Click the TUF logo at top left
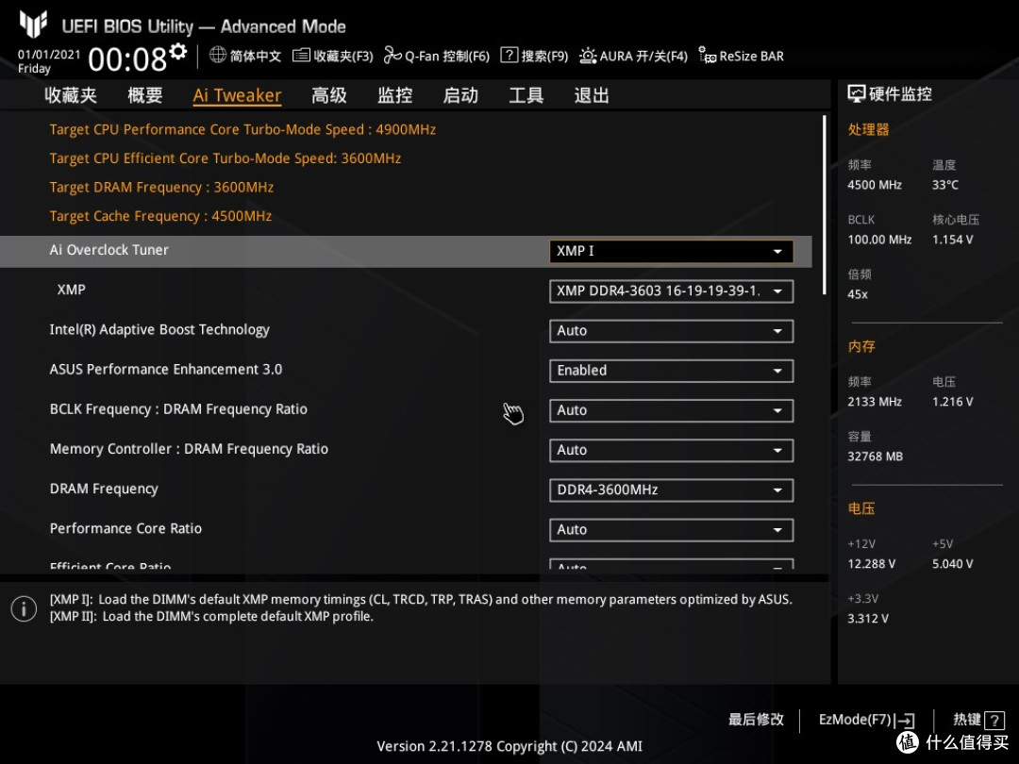The height and width of the screenshot is (764, 1019). (x=33, y=24)
